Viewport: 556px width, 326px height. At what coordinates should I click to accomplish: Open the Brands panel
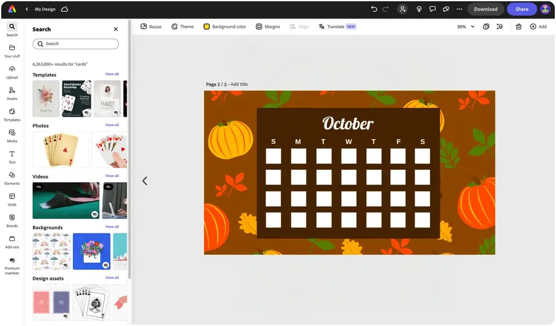(x=12, y=221)
